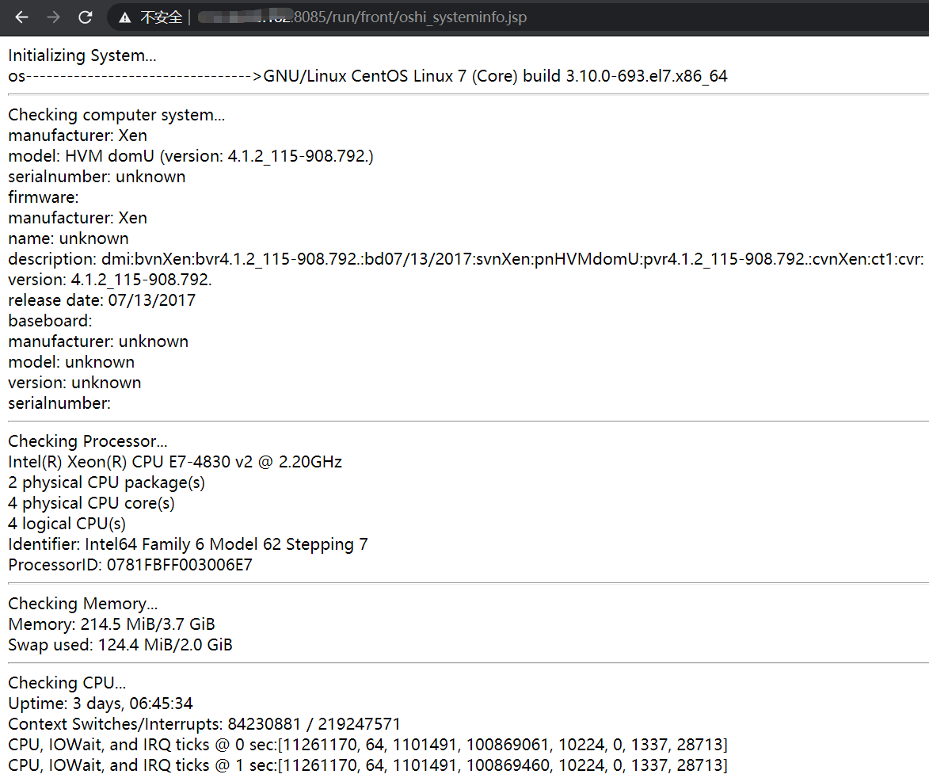The width and height of the screenshot is (929, 778).
Task: Click 'name: unknown' line
Action: (68, 238)
